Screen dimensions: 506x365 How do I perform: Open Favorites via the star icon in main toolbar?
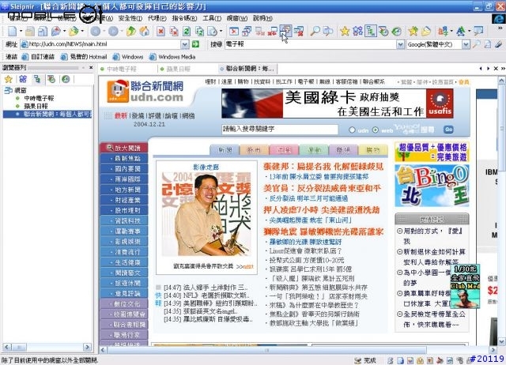coord(345,32)
